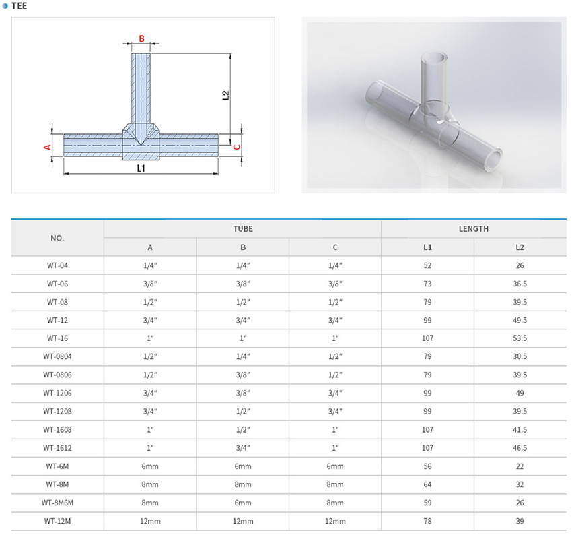Click the red A dimension label
Viewport: 572px width, 535px height.
(x=47, y=147)
